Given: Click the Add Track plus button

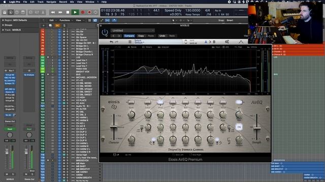Looking at the screenshot, I should (x=44, y=26).
